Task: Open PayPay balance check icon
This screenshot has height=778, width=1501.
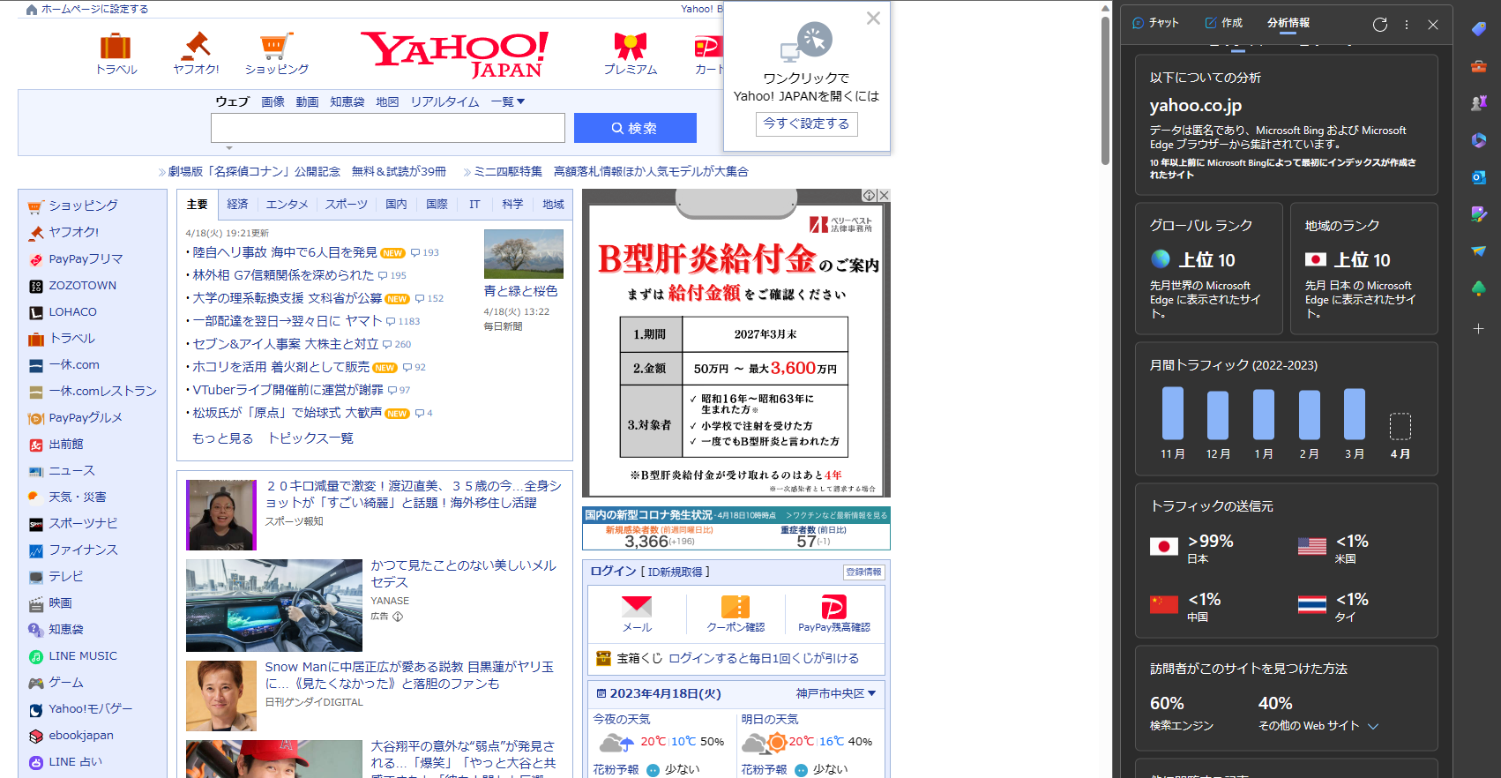Action: click(833, 607)
